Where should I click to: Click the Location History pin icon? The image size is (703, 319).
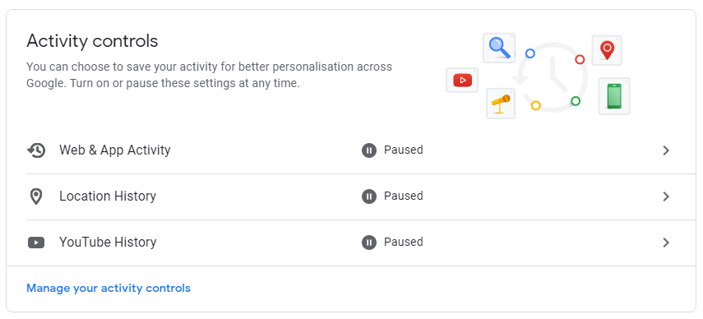36,196
